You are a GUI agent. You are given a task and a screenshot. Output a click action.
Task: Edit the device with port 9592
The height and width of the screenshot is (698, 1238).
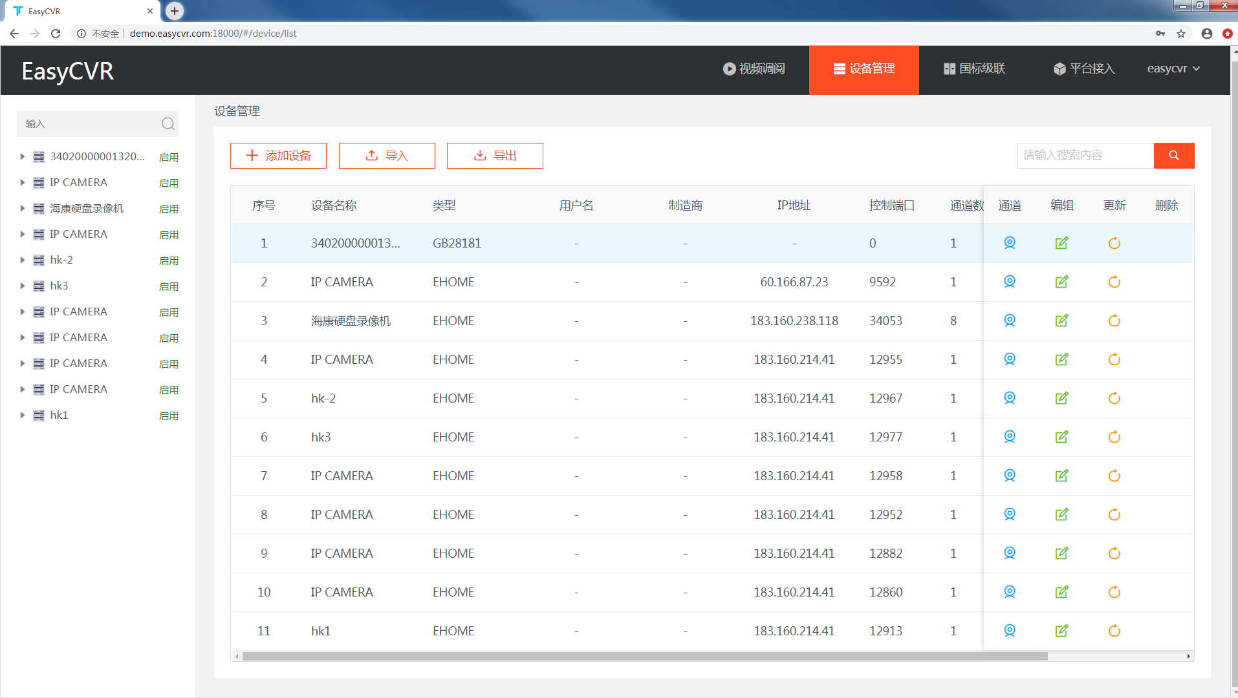pos(1061,282)
